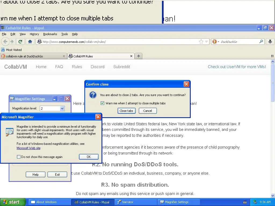
Task: Open search engine selector dropdown arrow
Action: (219, 42)
